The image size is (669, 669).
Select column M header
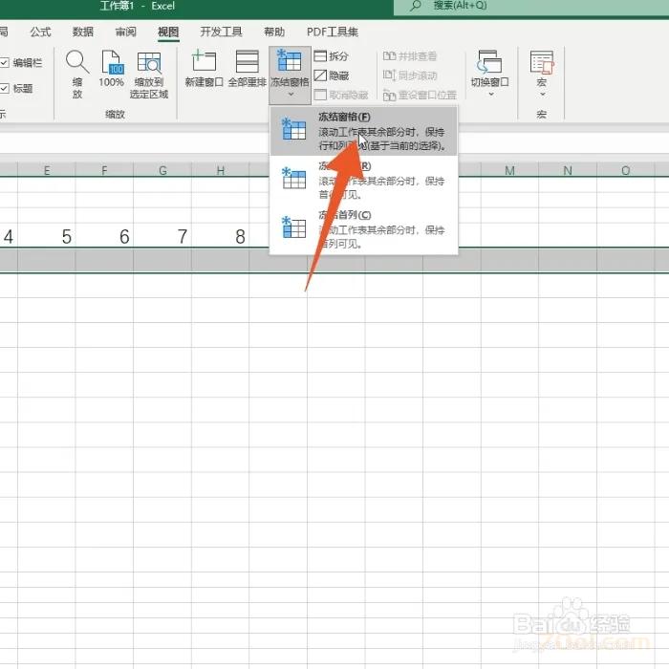[x=509, y=170]
